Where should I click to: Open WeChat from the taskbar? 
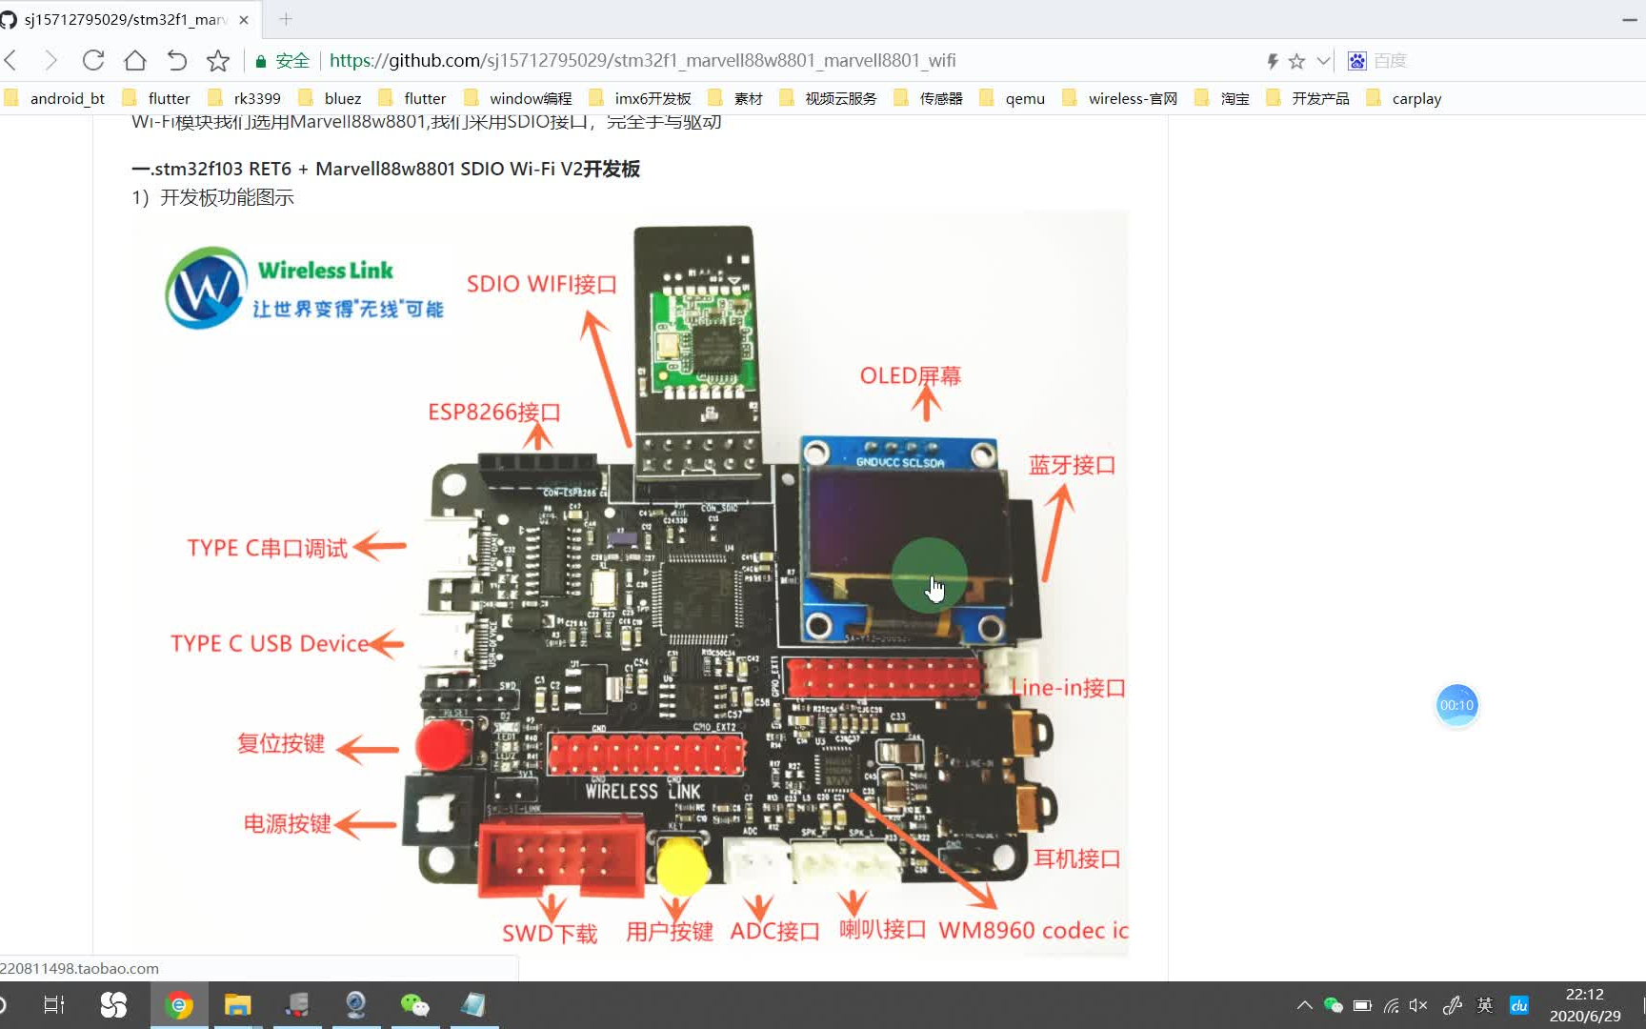point(414,1004)
